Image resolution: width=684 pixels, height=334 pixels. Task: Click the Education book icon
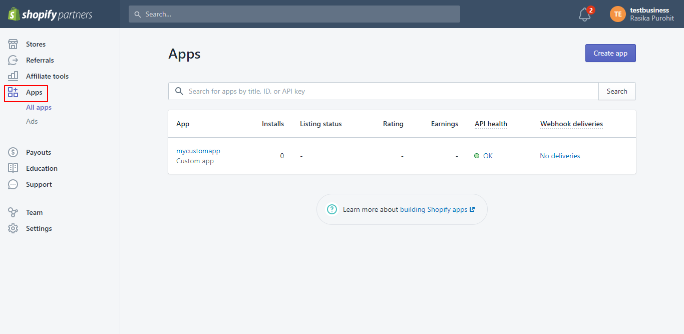(13, 168)
